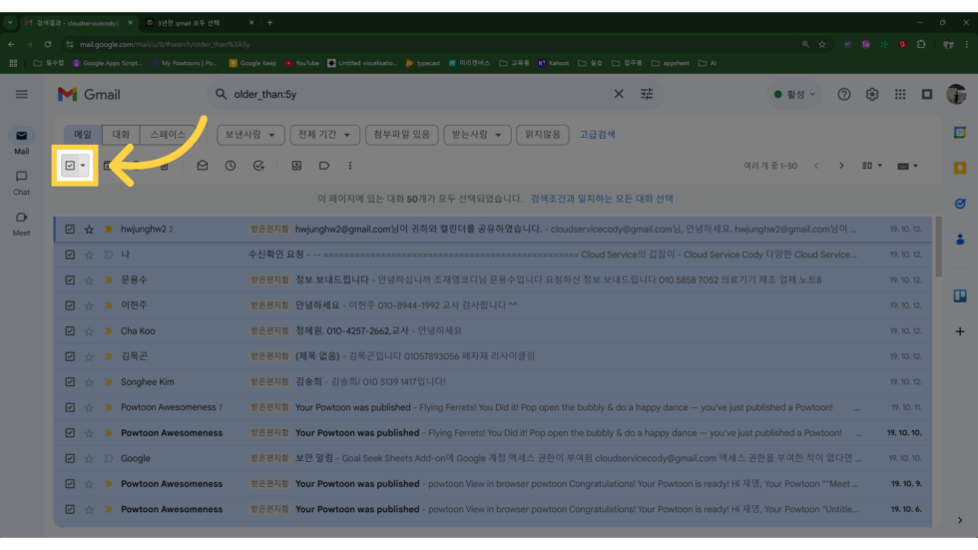
Task: Click the 읽지않음 filter chip
Action: [x=543, y=135]
